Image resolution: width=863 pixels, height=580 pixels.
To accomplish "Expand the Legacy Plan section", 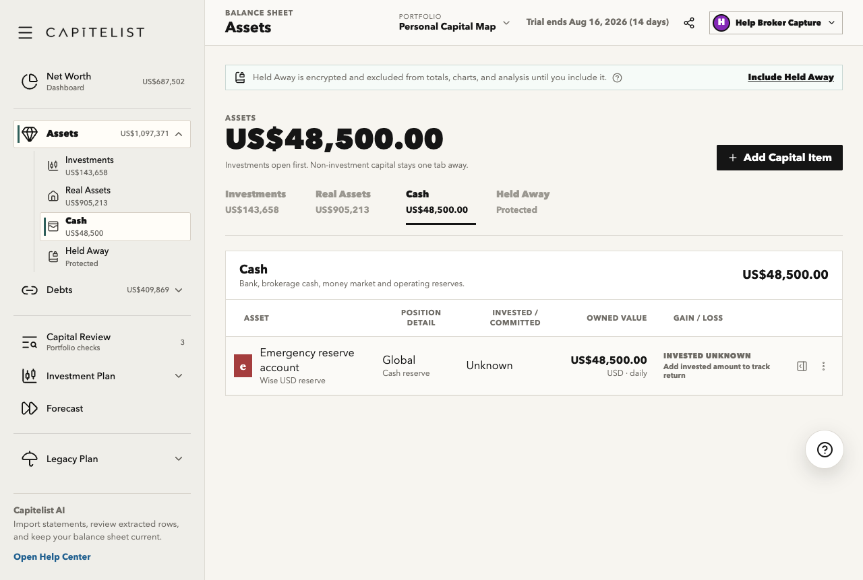I will 179,459.
